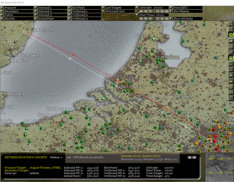This screenshot has height=182, width=234.
Task: Click the left small window button in the info panel
Action: [190, 157]
